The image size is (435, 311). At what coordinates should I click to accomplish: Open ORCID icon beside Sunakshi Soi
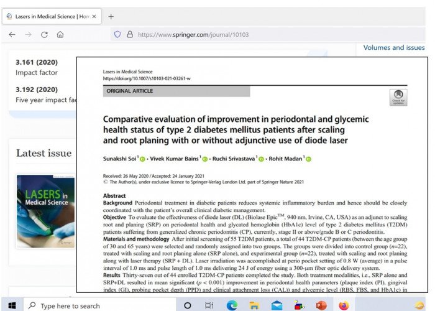pyautogui.click(x=142, y=159)
